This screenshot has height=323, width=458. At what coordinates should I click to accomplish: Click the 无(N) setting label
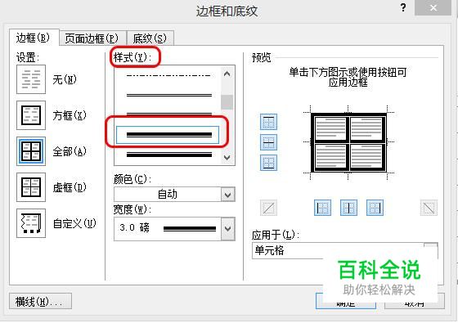pyautogui.click(x=65, y=79)
